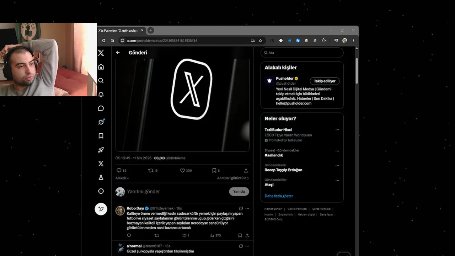Open Gizlilik Politikası footer link
The height and width of the screenshot is (256, 455).
click(x=297, y=209)
